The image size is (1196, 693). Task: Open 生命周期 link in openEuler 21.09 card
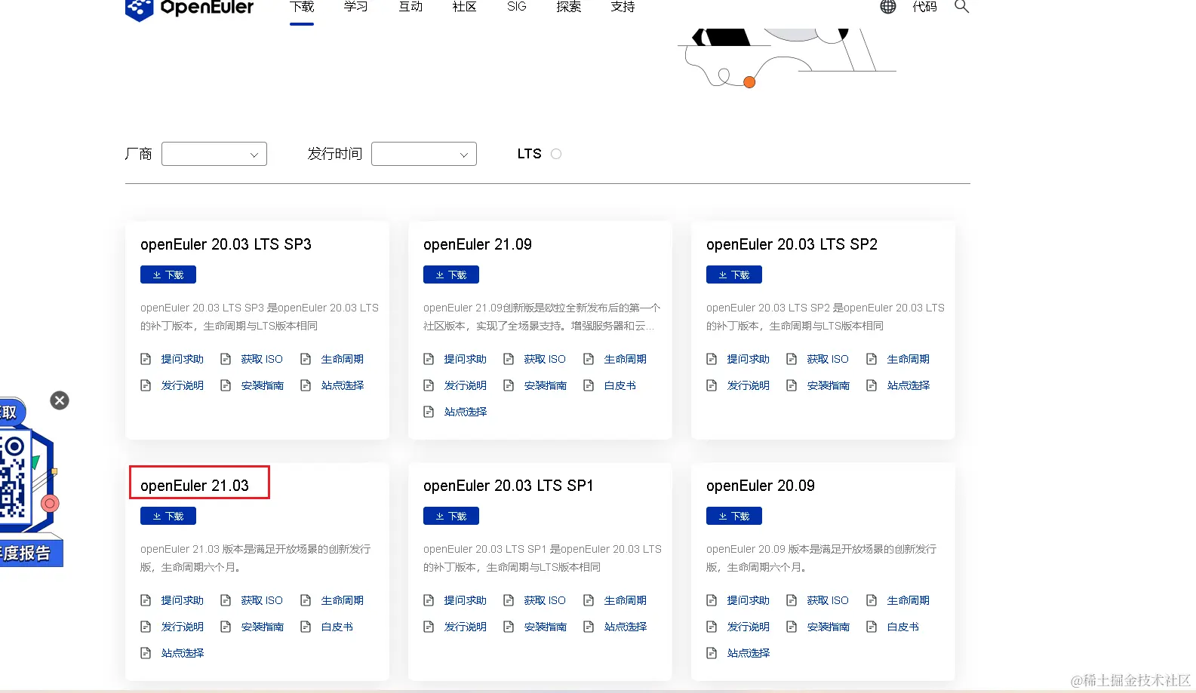[x=626, y=359]
